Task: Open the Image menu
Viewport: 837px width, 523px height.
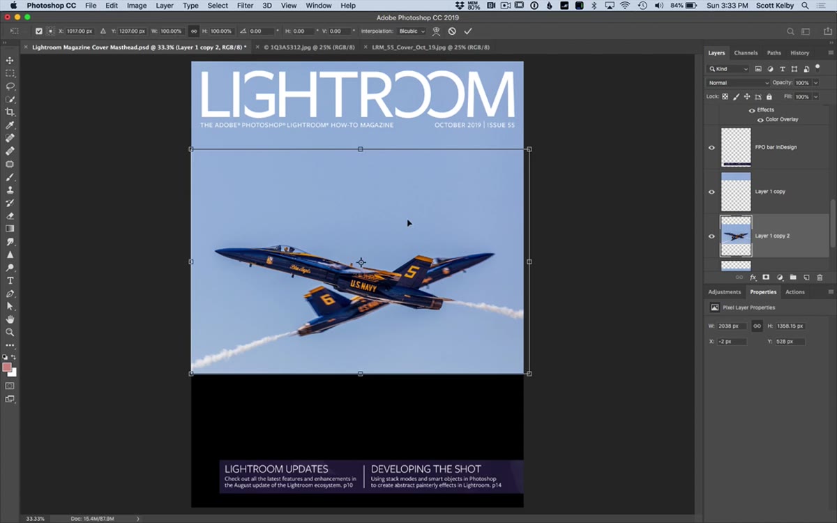Action: 137,6
